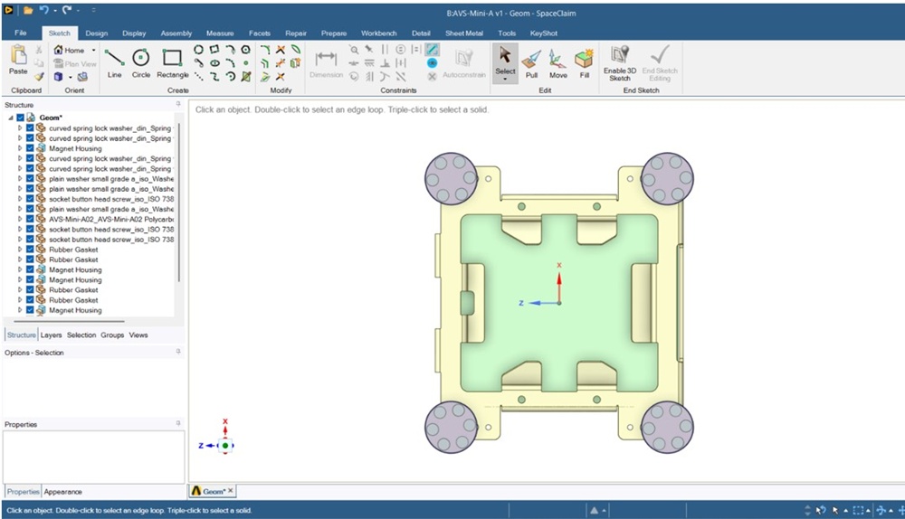This screenshot has width=905, height=519.
Task: Open the KeyShot ribbon tab
Action: (544, 33)
